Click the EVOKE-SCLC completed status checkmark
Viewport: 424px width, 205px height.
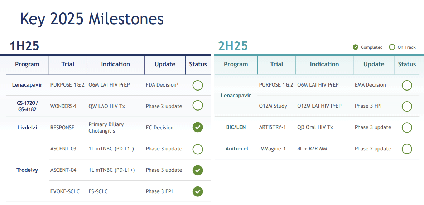tap(198, 191)
